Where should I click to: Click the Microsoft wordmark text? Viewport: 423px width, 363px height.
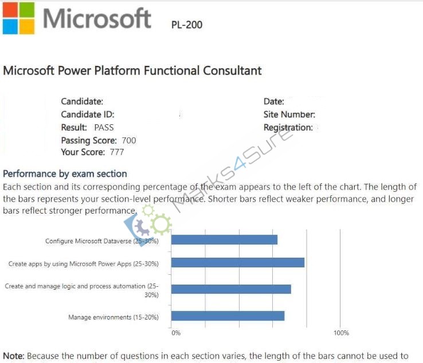pos(97,18)
